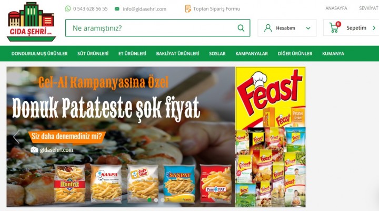The width and height of the screenshot is (379, 211).
Task: Click the user account icon
Action: pyautogui.click(x=268, y=28)
